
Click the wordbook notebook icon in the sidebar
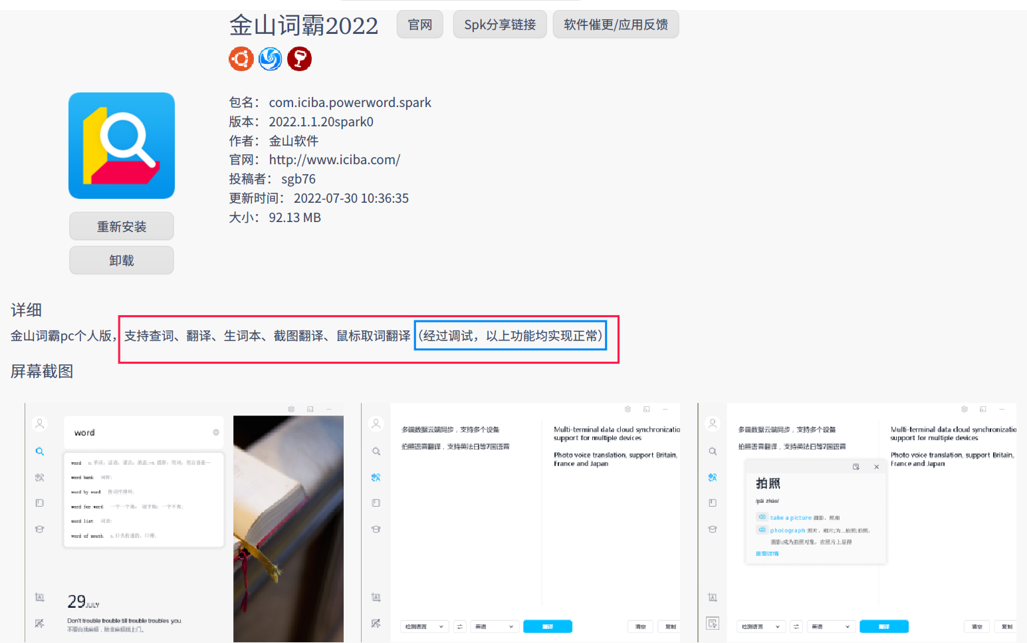click(x=39, y=503)
